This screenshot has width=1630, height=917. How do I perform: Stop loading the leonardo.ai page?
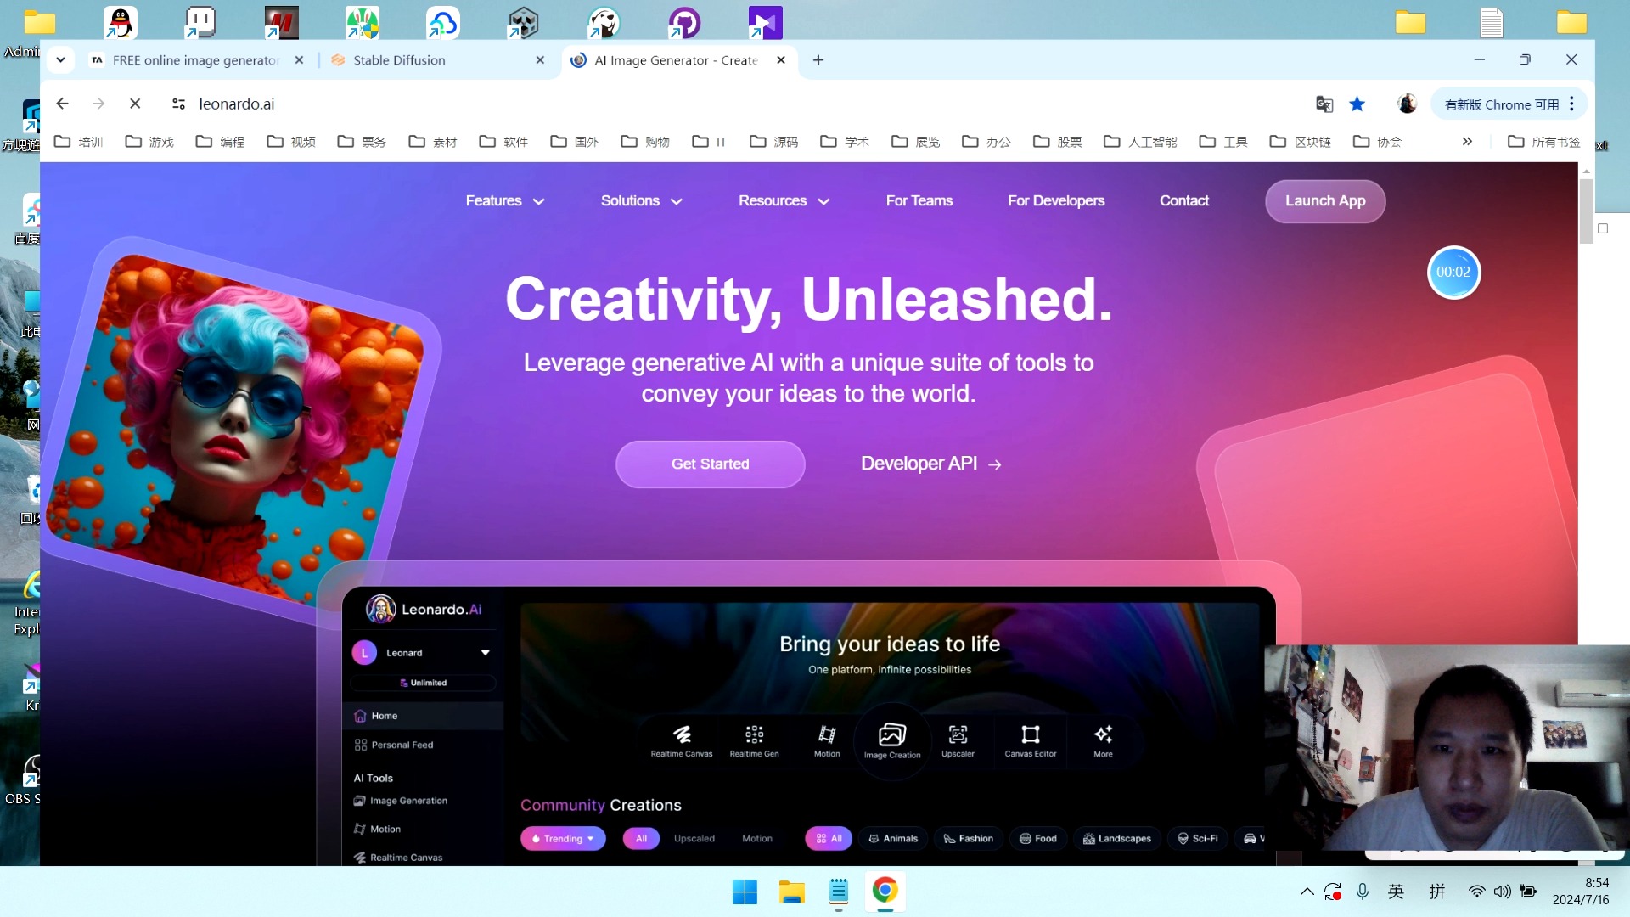pyautogui.click(x=135, y=104)
